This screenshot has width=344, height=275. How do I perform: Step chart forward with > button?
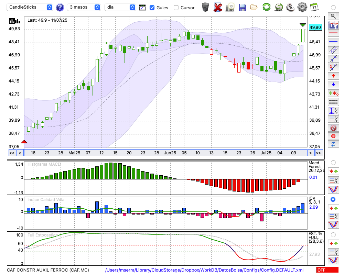(310, 153)
